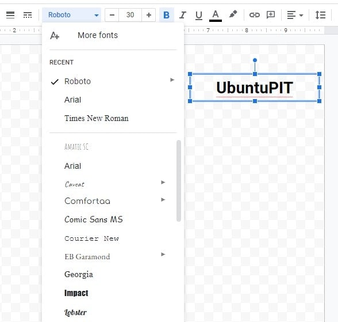Expand the Comfortaa submenu arrow
338x322 pixels.
[163, 199]
